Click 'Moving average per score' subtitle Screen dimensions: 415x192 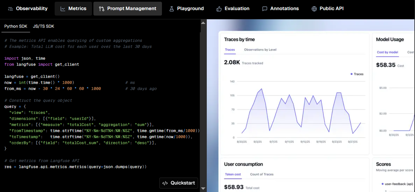coord(394,170)
